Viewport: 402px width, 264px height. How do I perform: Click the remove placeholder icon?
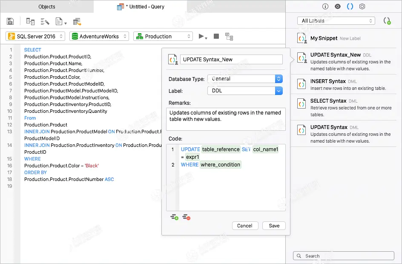click(x=187, y=217)
